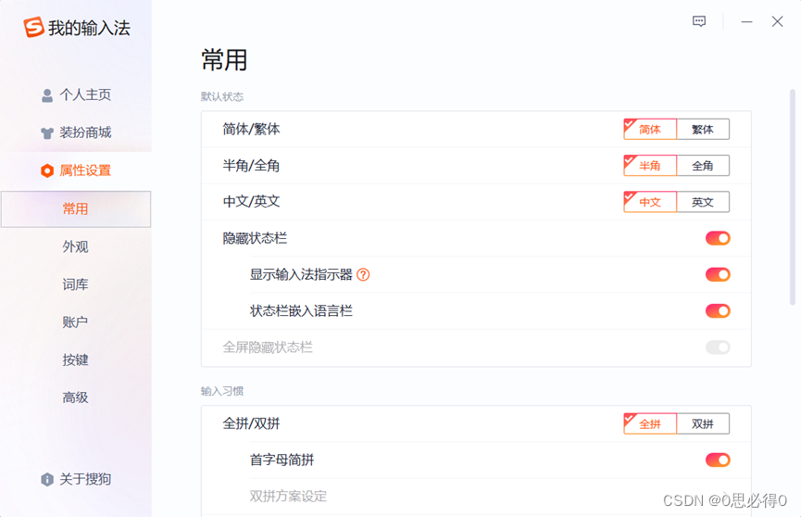Click the help icon beside 显示输入法指示器
This screenshot has width=801, height=517.
tap(363, 274)
